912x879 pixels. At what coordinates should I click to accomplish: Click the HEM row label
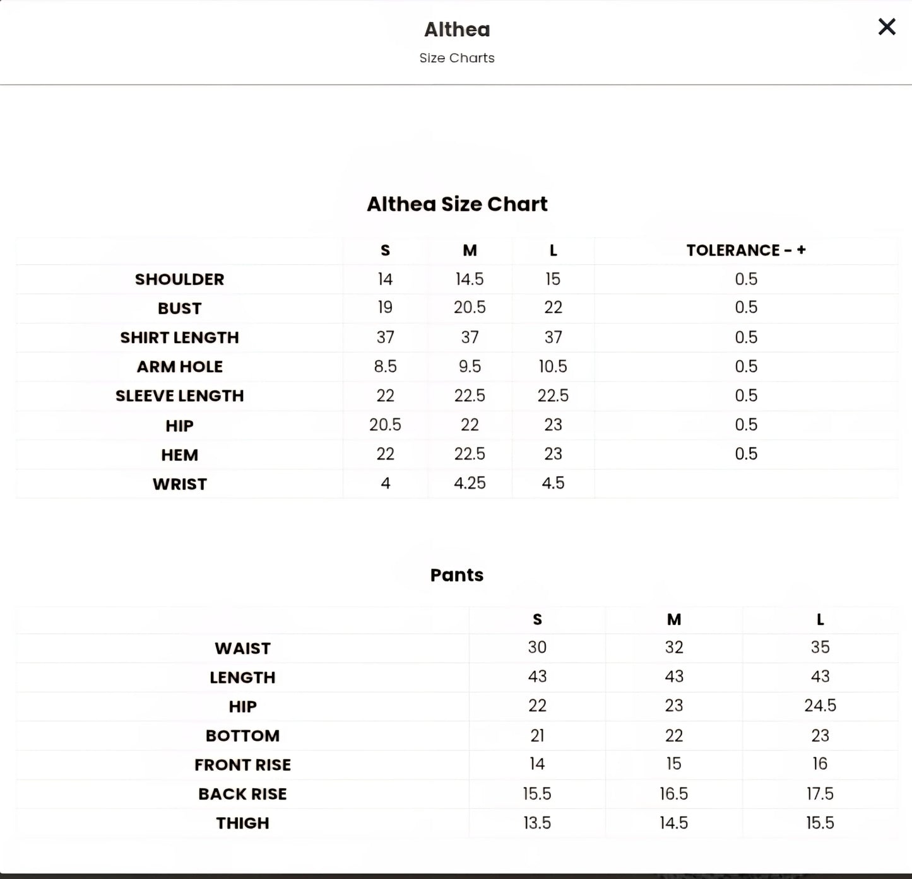pos(179,455)
